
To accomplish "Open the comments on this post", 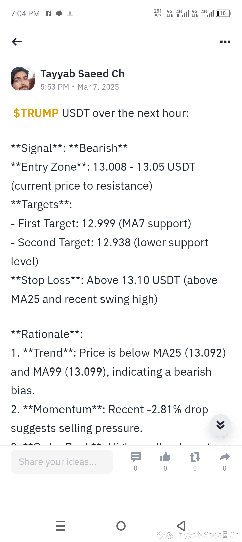I will click(x=135, y=457).
